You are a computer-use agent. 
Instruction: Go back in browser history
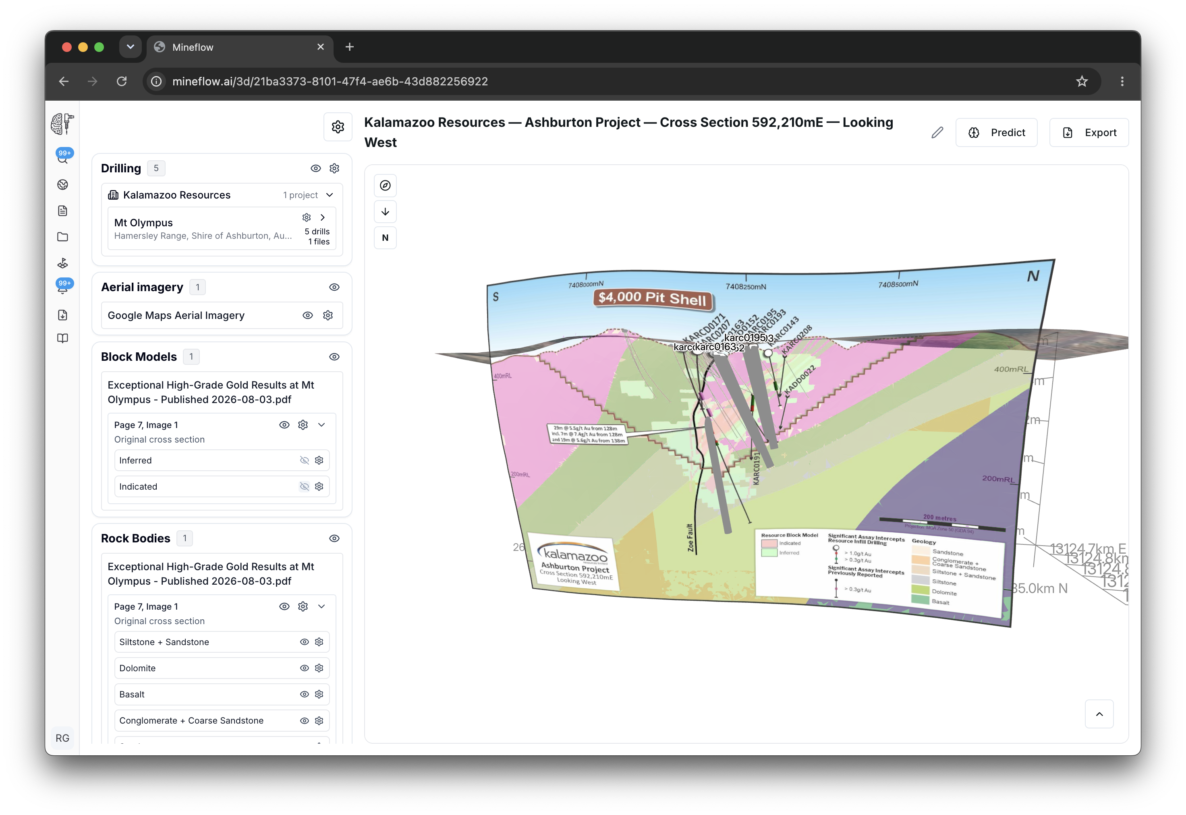click(x=64, y=81)
